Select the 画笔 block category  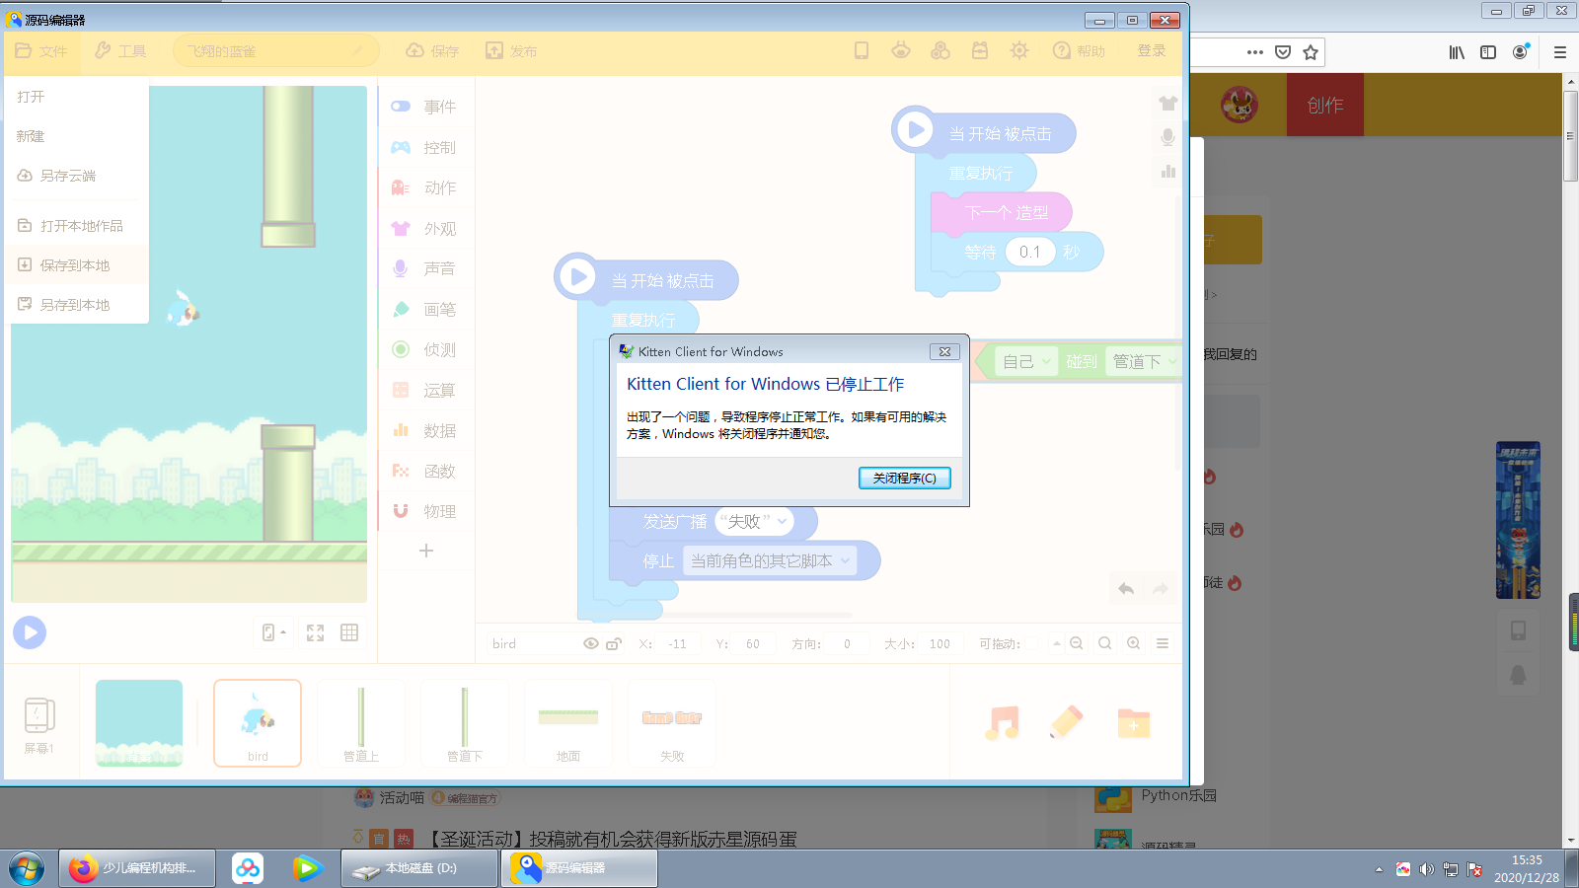(426, 309)
